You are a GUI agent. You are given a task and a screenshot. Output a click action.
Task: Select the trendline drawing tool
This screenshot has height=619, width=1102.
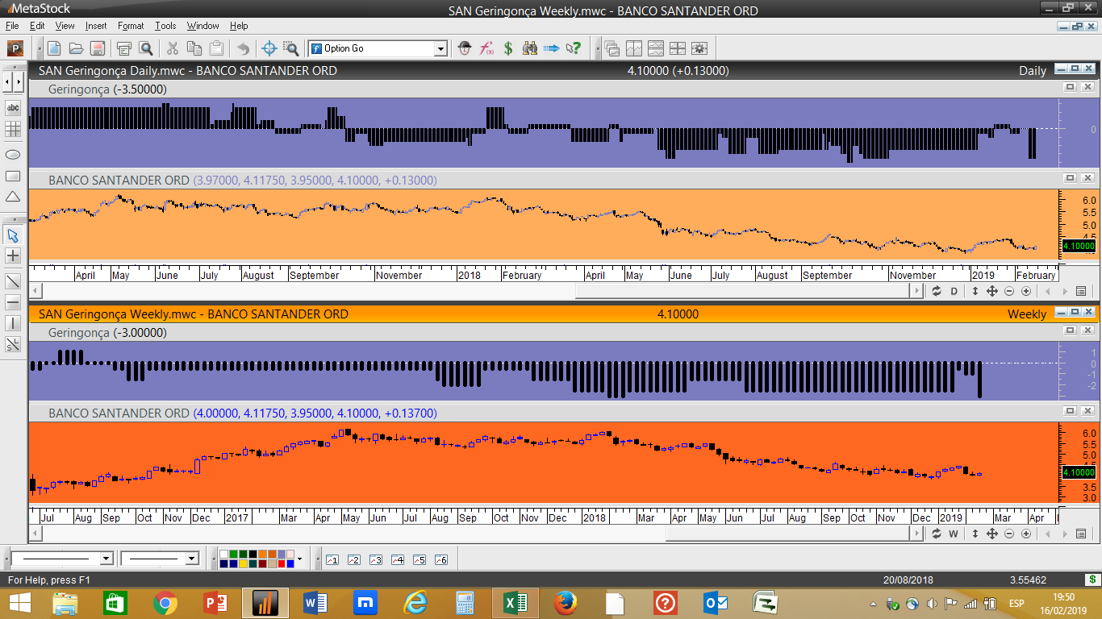click(x=13, y=281)
